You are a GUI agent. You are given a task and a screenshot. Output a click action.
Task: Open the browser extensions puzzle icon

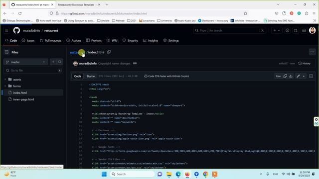coord(307,13)
